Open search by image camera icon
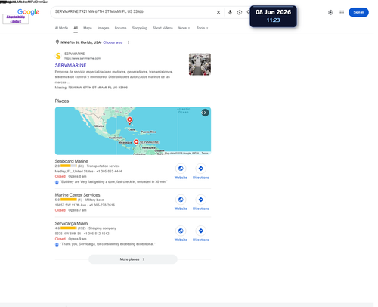Viewport: 378px width, 307px height. coord(240,12)
